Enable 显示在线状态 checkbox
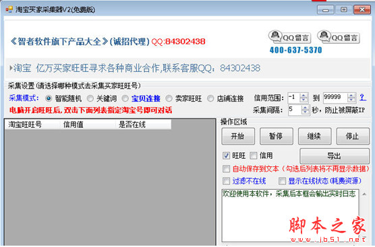 coord(282,181)
